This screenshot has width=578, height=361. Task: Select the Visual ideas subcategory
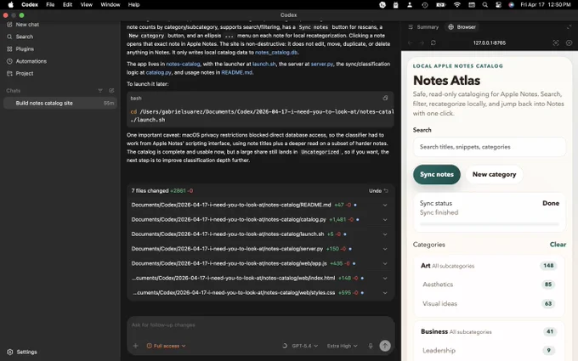point(489,303)
